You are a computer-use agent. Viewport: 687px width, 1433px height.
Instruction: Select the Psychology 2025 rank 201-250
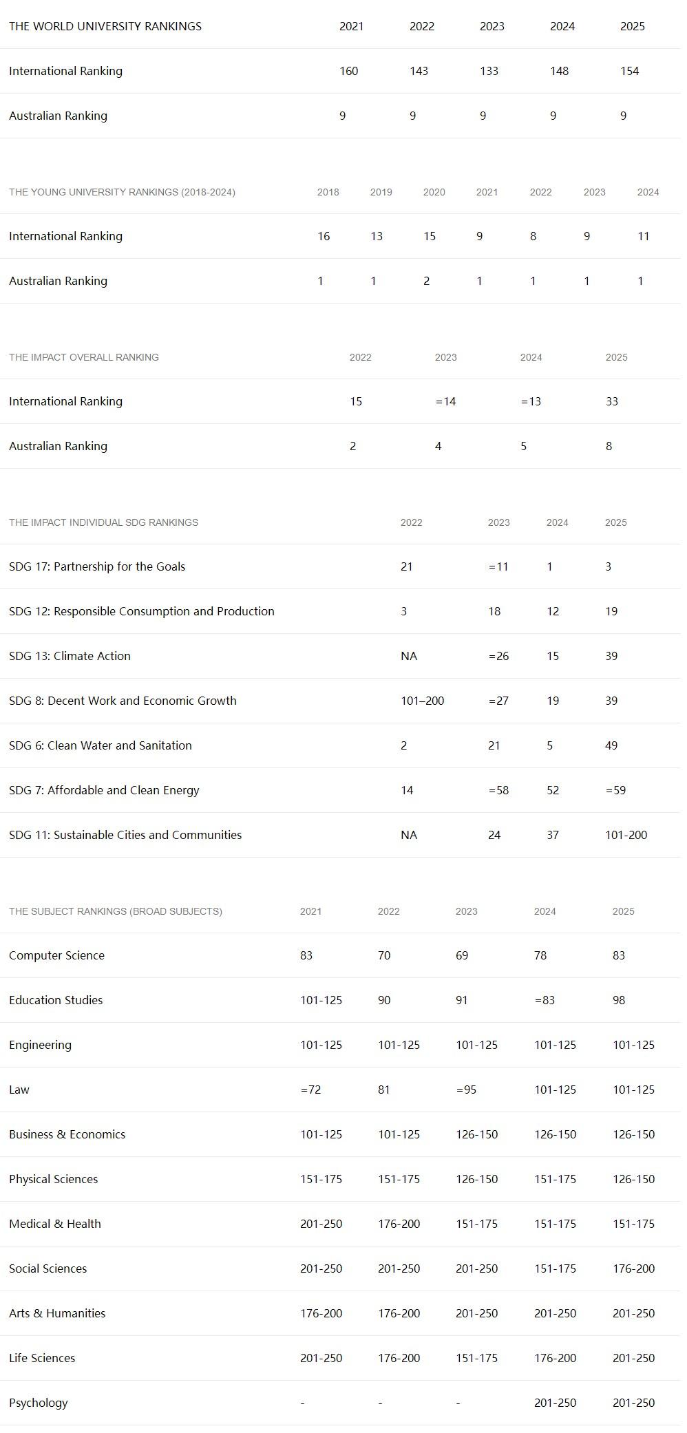click(x=633, y=1403)
